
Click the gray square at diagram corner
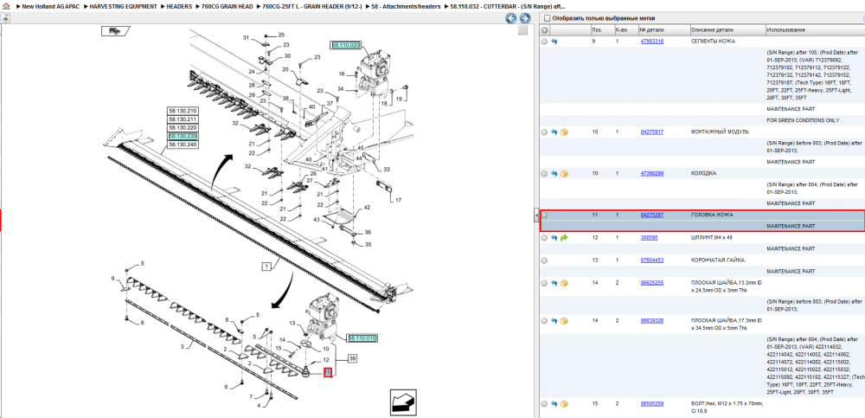coord(522,31)
